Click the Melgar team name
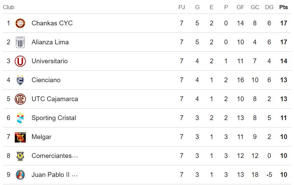This screenshot has width=294, height=185. pyautogui.click(x=42, y=137)
